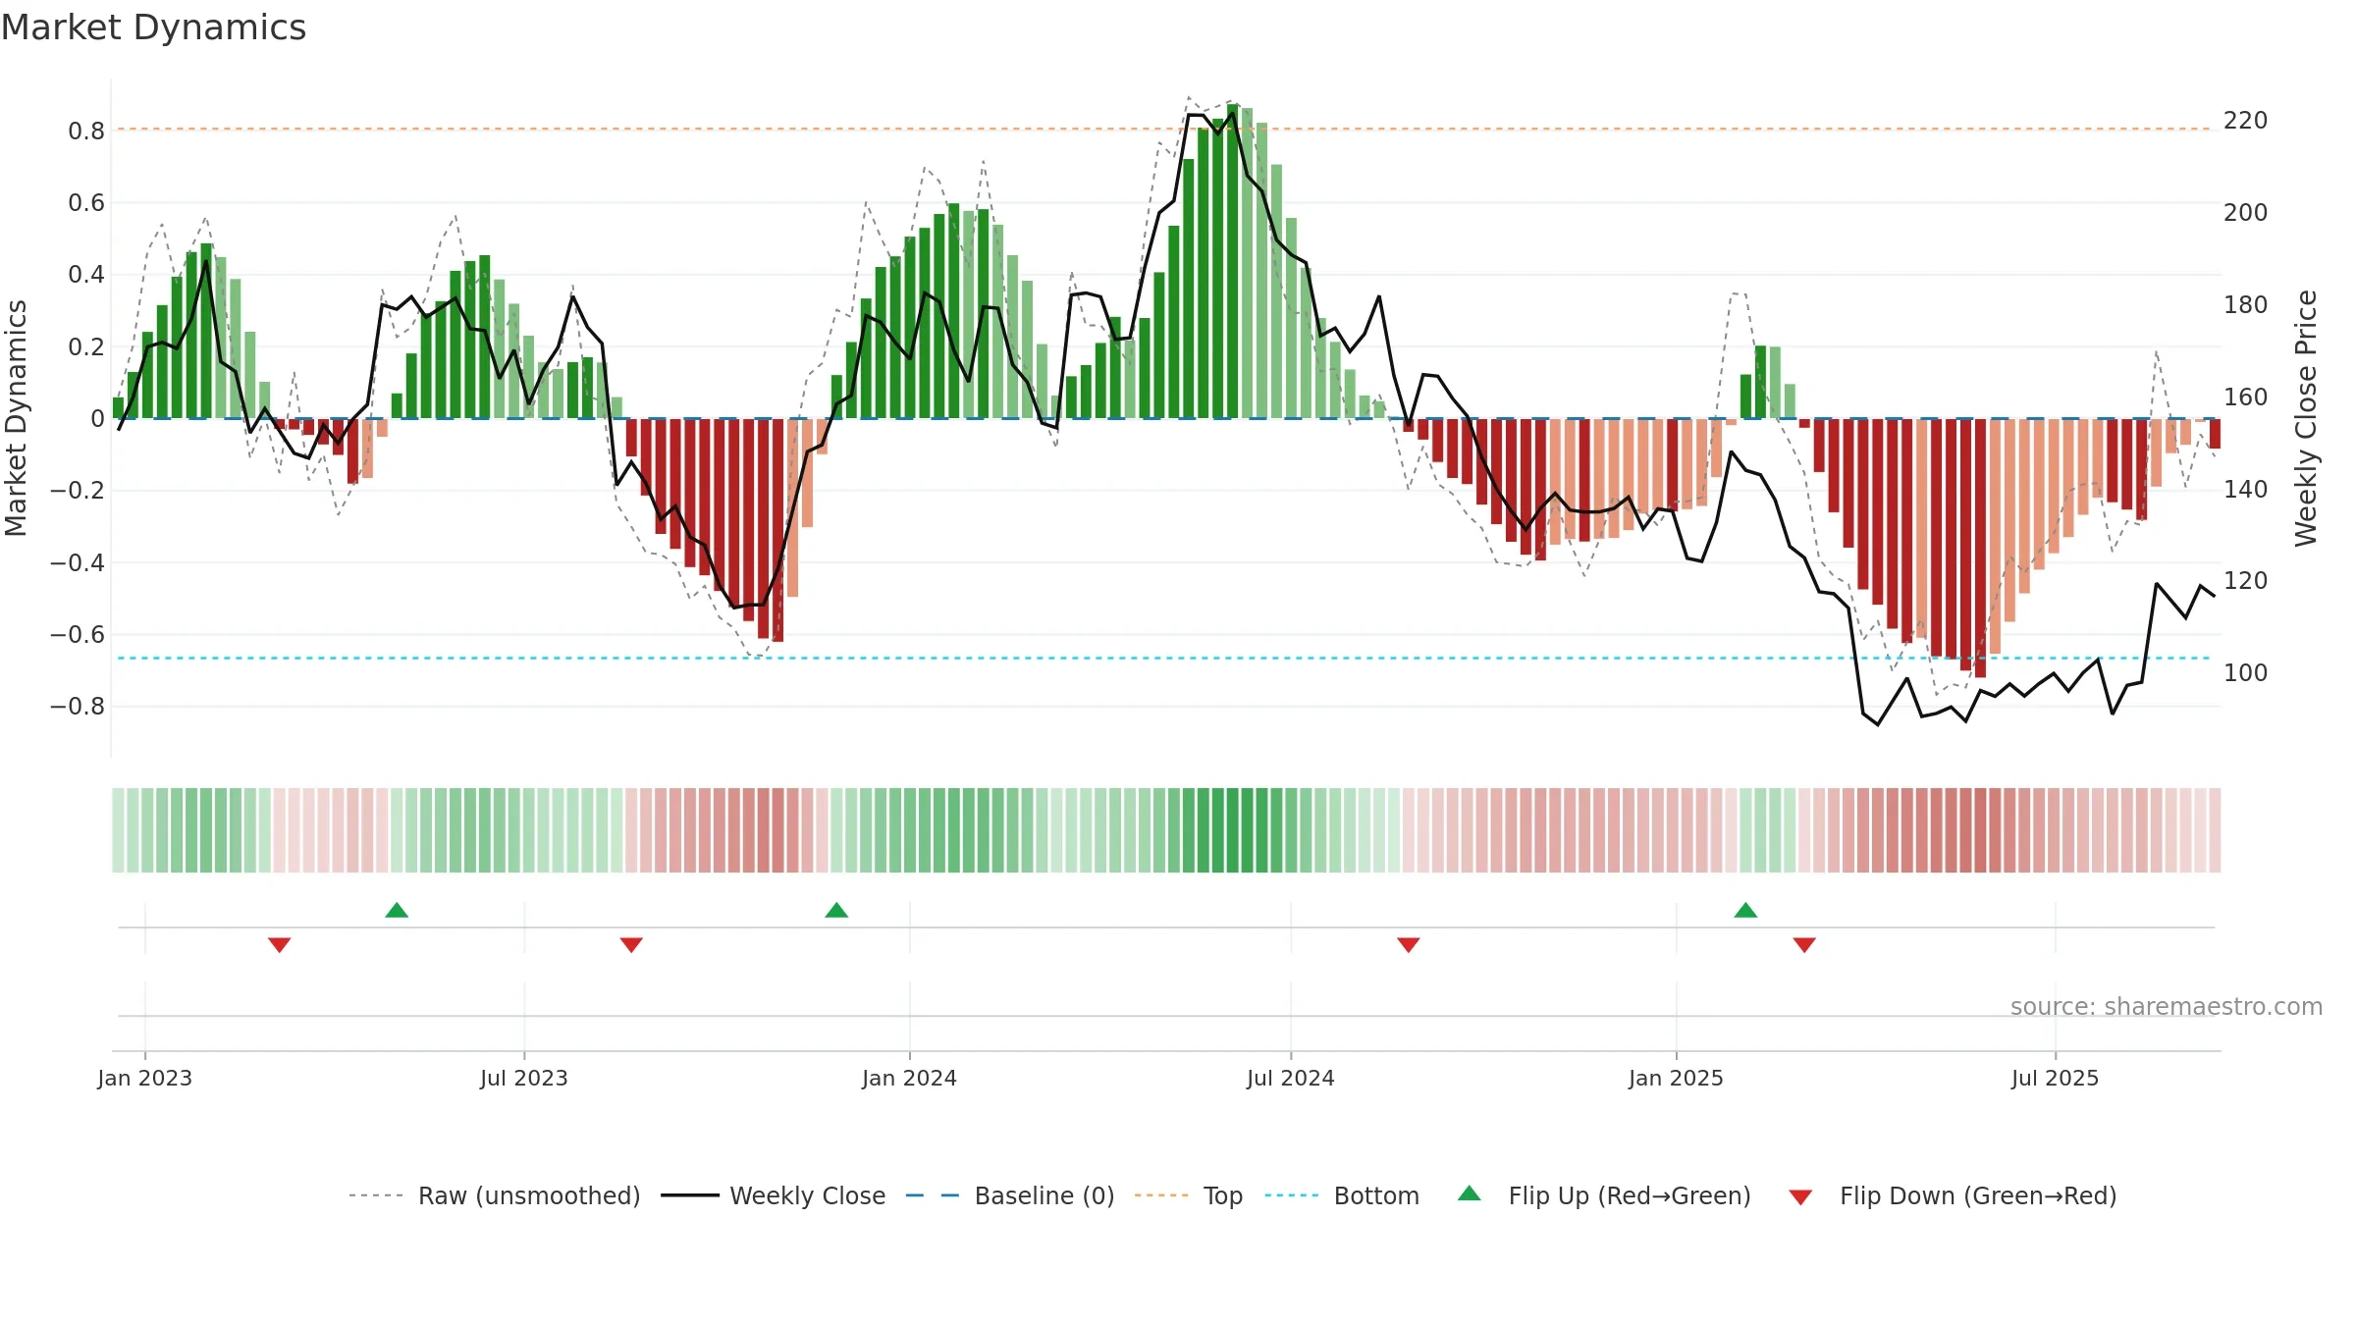Click the 0 baseline tick label
This screenshot has height=1325, width=2356.
coord(97,418)
